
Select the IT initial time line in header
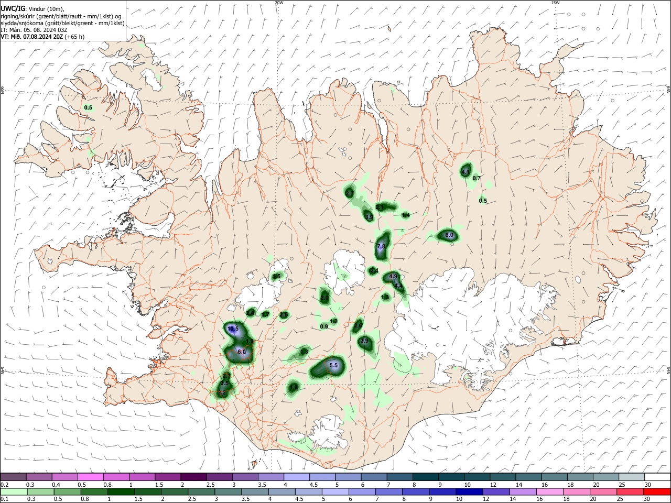(x=34, y=30)
